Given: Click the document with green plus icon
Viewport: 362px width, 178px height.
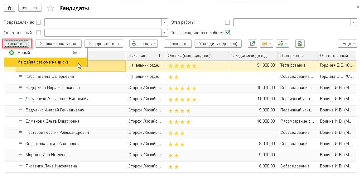Looking at the screenshot, I should 299,44.
